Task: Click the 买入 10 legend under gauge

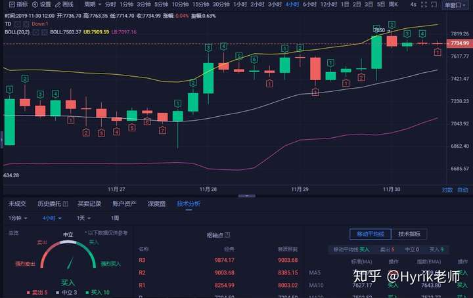Action: (98, 292)
